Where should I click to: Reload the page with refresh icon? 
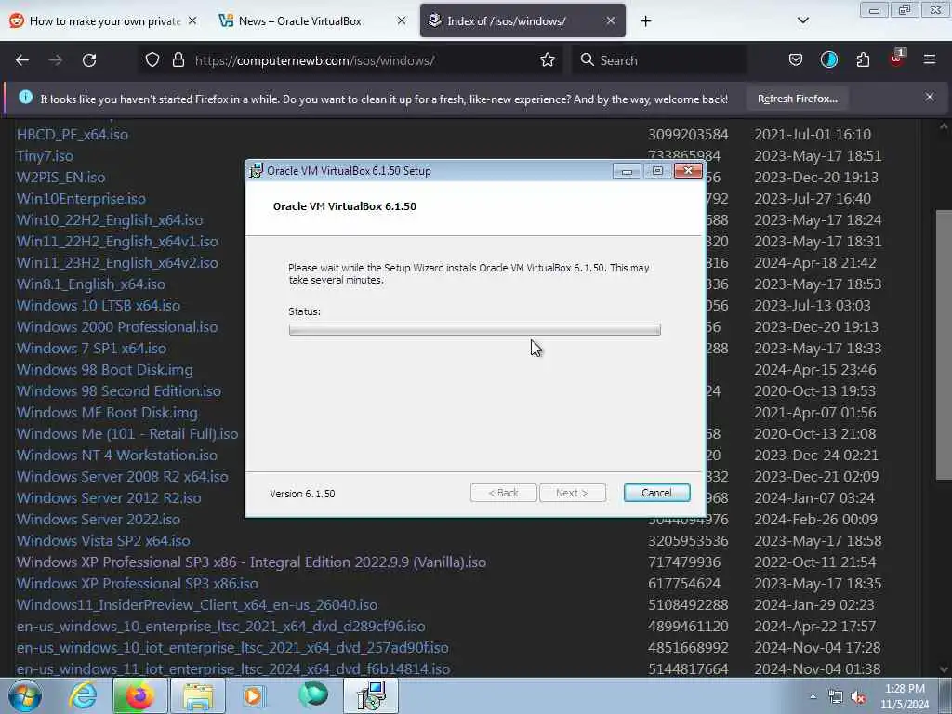pos(89,60)
